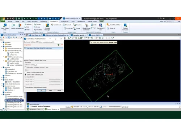Tick the Reference model checkbox
Screen dimensions: 181x136
point(35,65)
